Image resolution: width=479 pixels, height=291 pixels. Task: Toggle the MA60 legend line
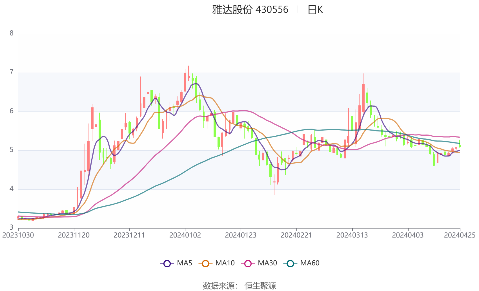(301, 263)
